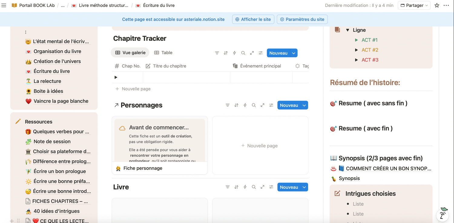Open Livre database in full page
The height and width of the screenshot is (223, 454).
coord(262,187)
